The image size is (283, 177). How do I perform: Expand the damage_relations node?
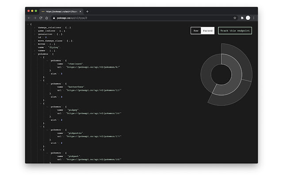click(x=34, y=27)
